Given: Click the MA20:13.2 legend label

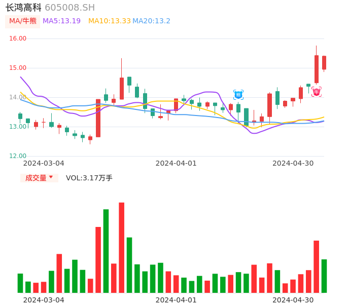Looking at the screenshot, I should click(151, 21).
